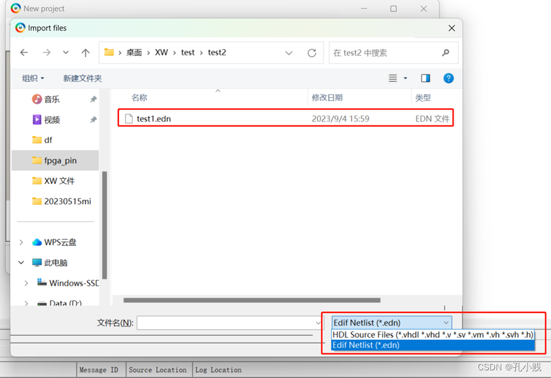Click the back navigation arrow
Image resolution: width=551 pixels, height=378 pixels.
24,53
